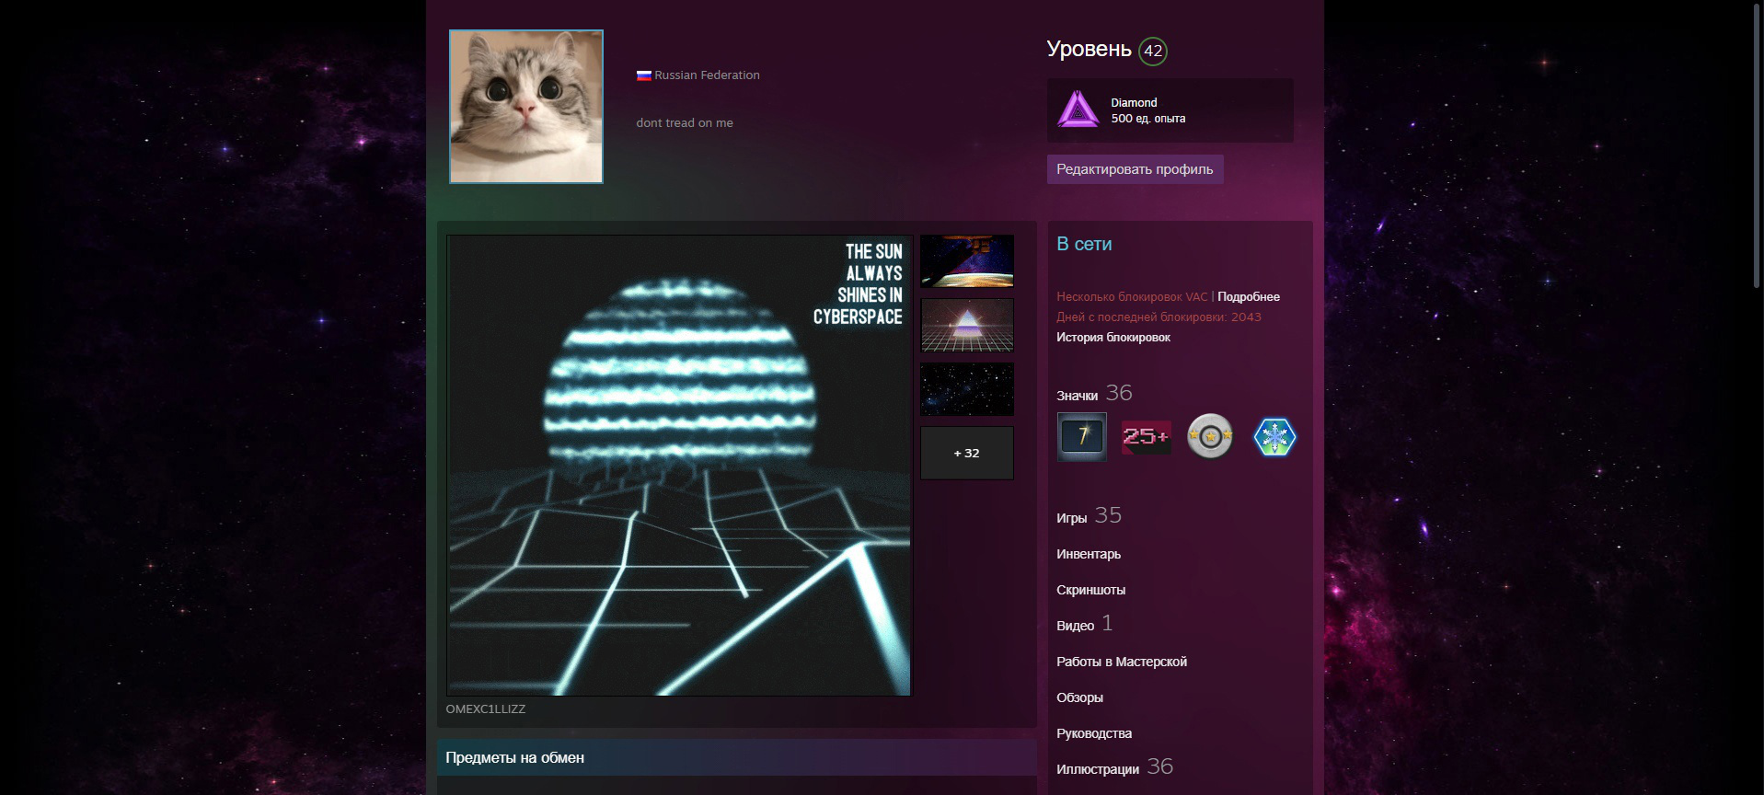Open the Значки 36 badges link
The width and height of the screenshot is (1764, 795).
click(x=1094, y=394)
